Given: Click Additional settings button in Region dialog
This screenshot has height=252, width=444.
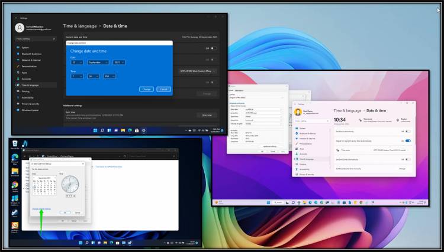Looking at the screenshot, I should tap(270, 146).
